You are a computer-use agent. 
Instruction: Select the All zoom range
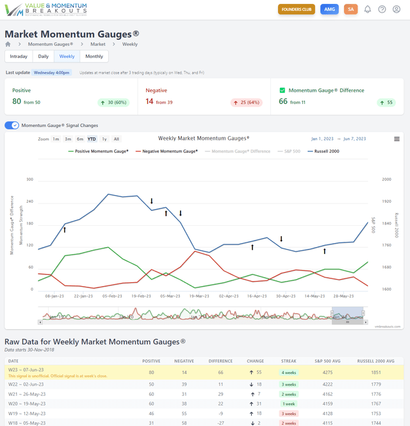[116, 139]
